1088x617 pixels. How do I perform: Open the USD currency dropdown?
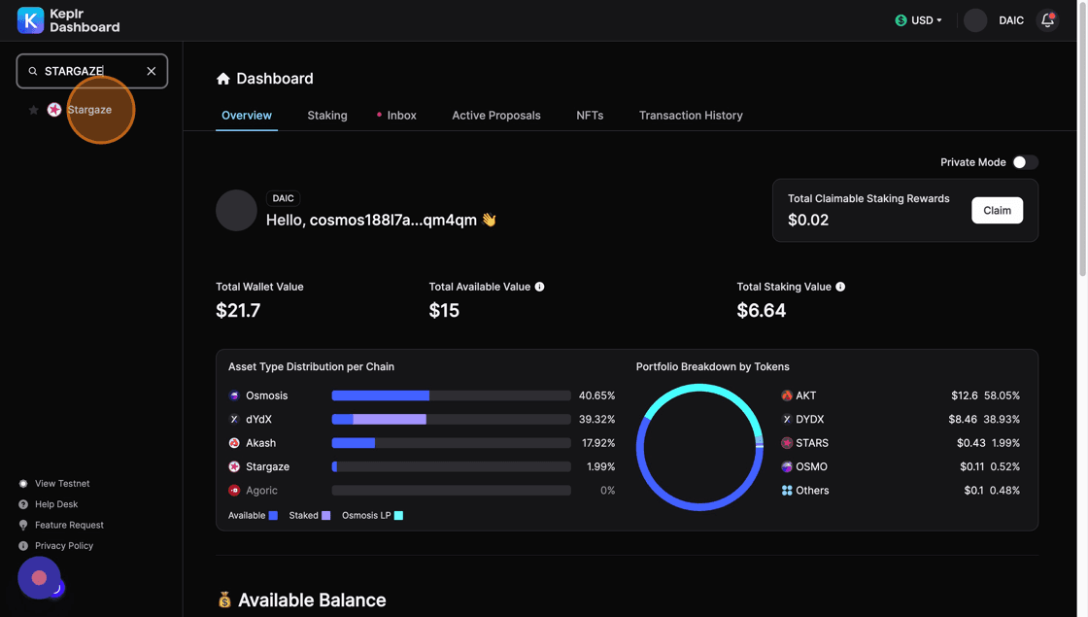(x=918, y=20)
